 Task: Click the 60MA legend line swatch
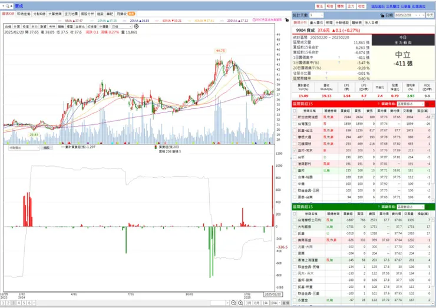coord(157,21)
